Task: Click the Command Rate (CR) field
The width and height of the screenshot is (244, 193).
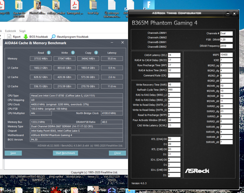Action: pos(174,75)
